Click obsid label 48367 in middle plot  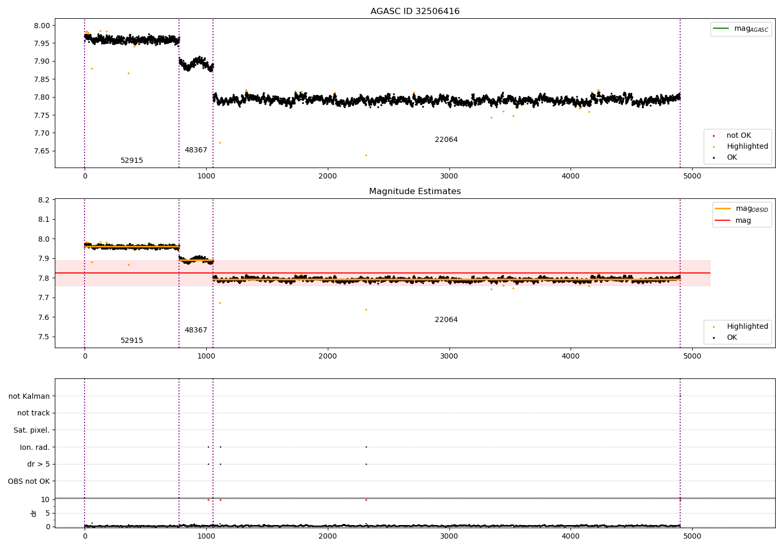[196, 330]
